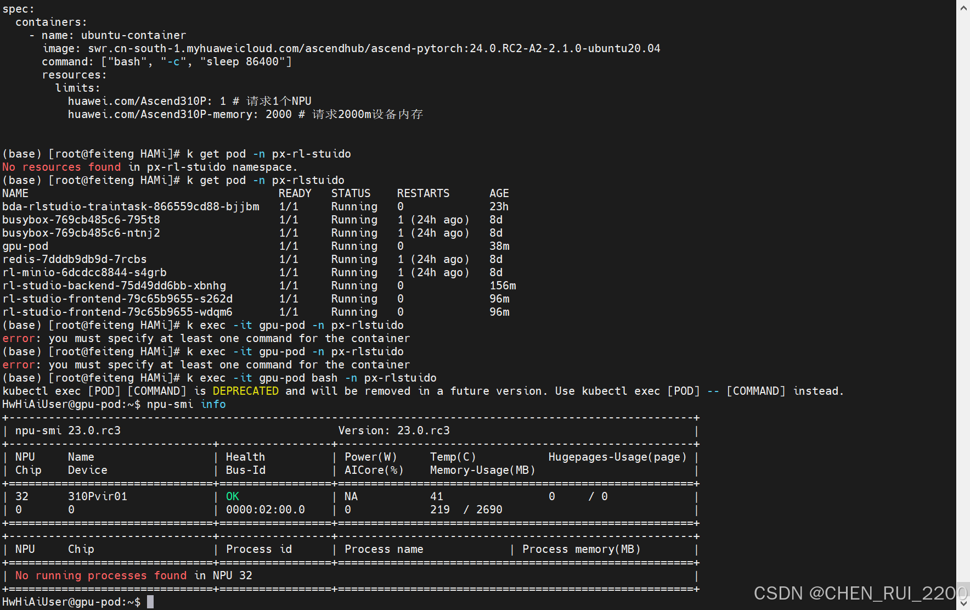The height and width of the screenshot is (610, 970).
Task: Select the Version: 23.0.rc3 label
Action: point(394,430)
